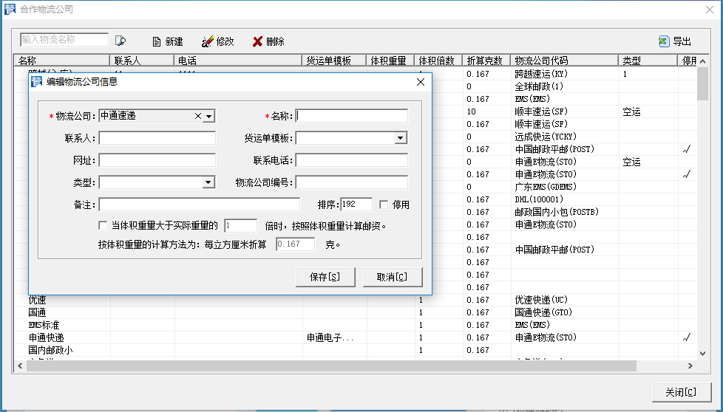This screenshot has width=723, height=412.
Task: Click the 电话 column header
Action: 238,61
